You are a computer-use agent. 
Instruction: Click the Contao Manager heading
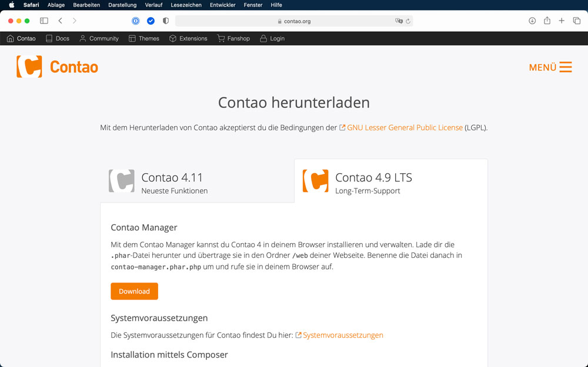(x=144, y=228)
